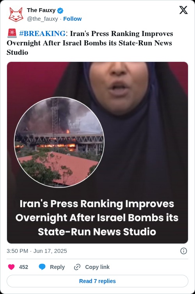Image resolution: width=195 pixels, height=294 pixels.
Task: Click the copy link chain icon
Action: coord(77,267)
